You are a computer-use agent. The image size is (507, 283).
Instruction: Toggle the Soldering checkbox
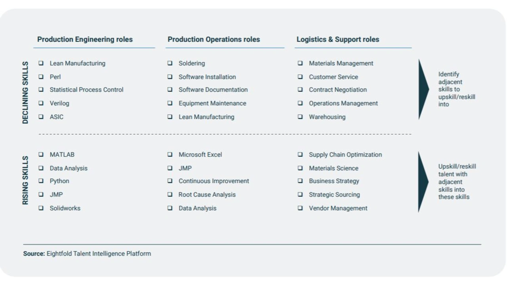[x=170, y=63]
